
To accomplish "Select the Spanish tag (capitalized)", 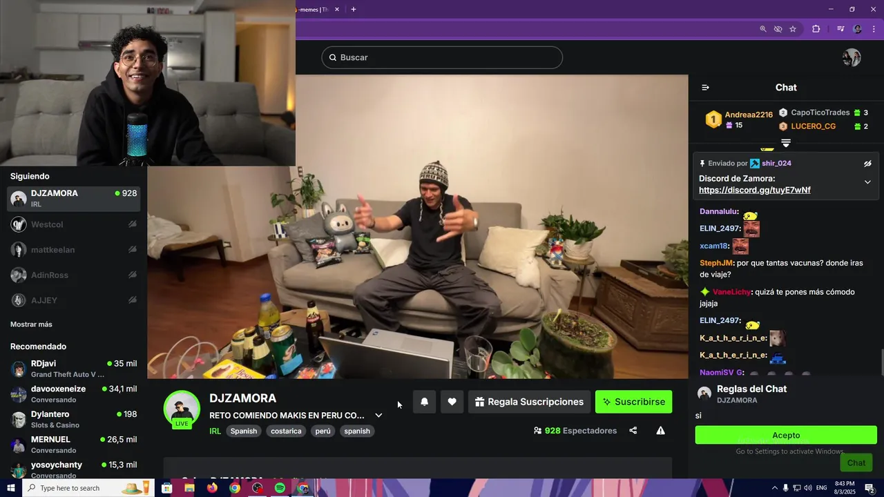I will 244,431.
